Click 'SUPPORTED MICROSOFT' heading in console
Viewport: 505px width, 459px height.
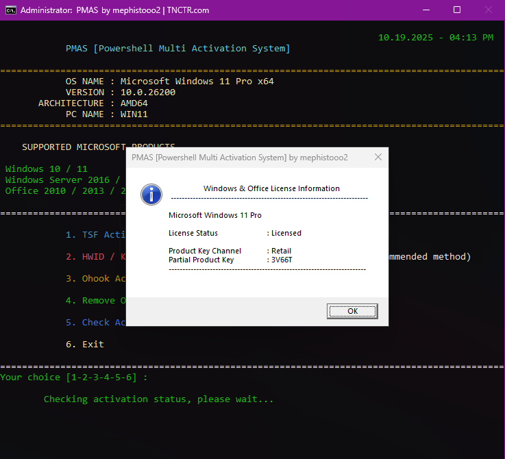[74, 147]
